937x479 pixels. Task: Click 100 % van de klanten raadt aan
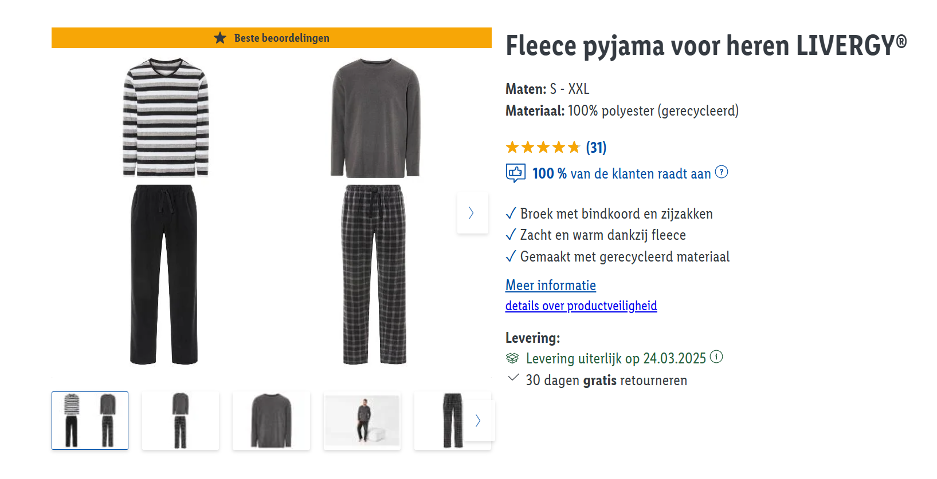621,173
